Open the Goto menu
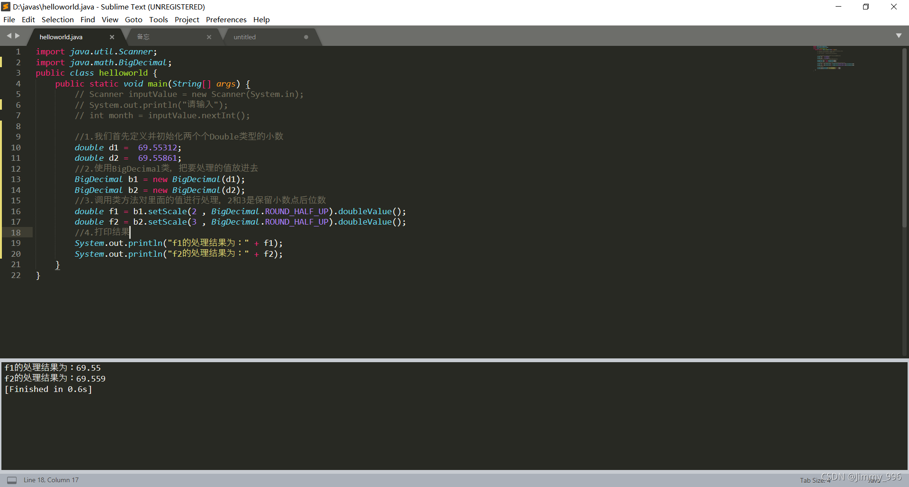909x487 pixels. [134, 19]
